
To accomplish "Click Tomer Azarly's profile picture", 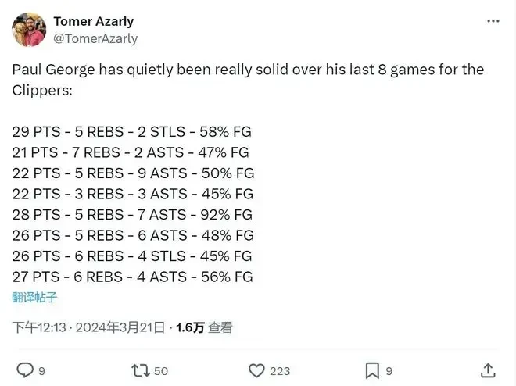I will [29, 30].
